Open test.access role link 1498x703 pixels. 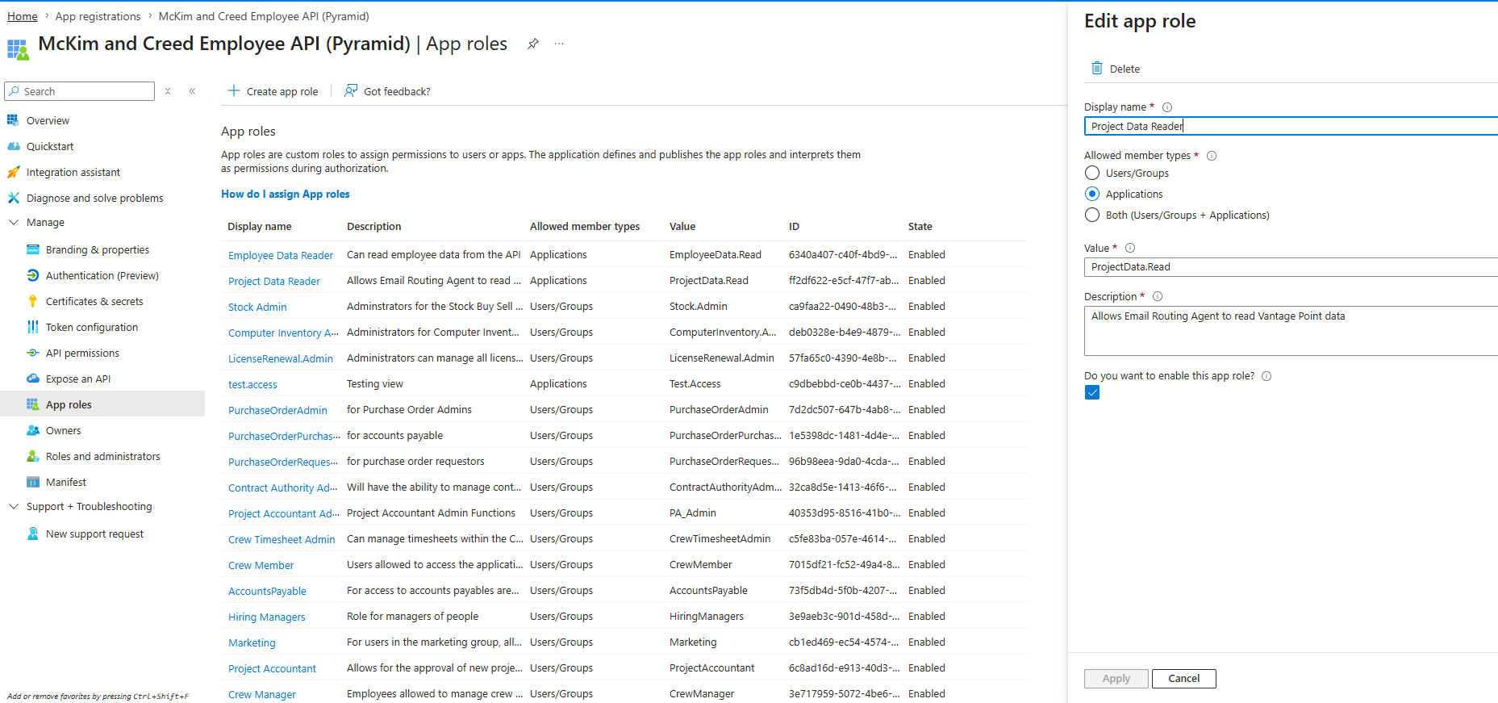(x=252, y=384)
